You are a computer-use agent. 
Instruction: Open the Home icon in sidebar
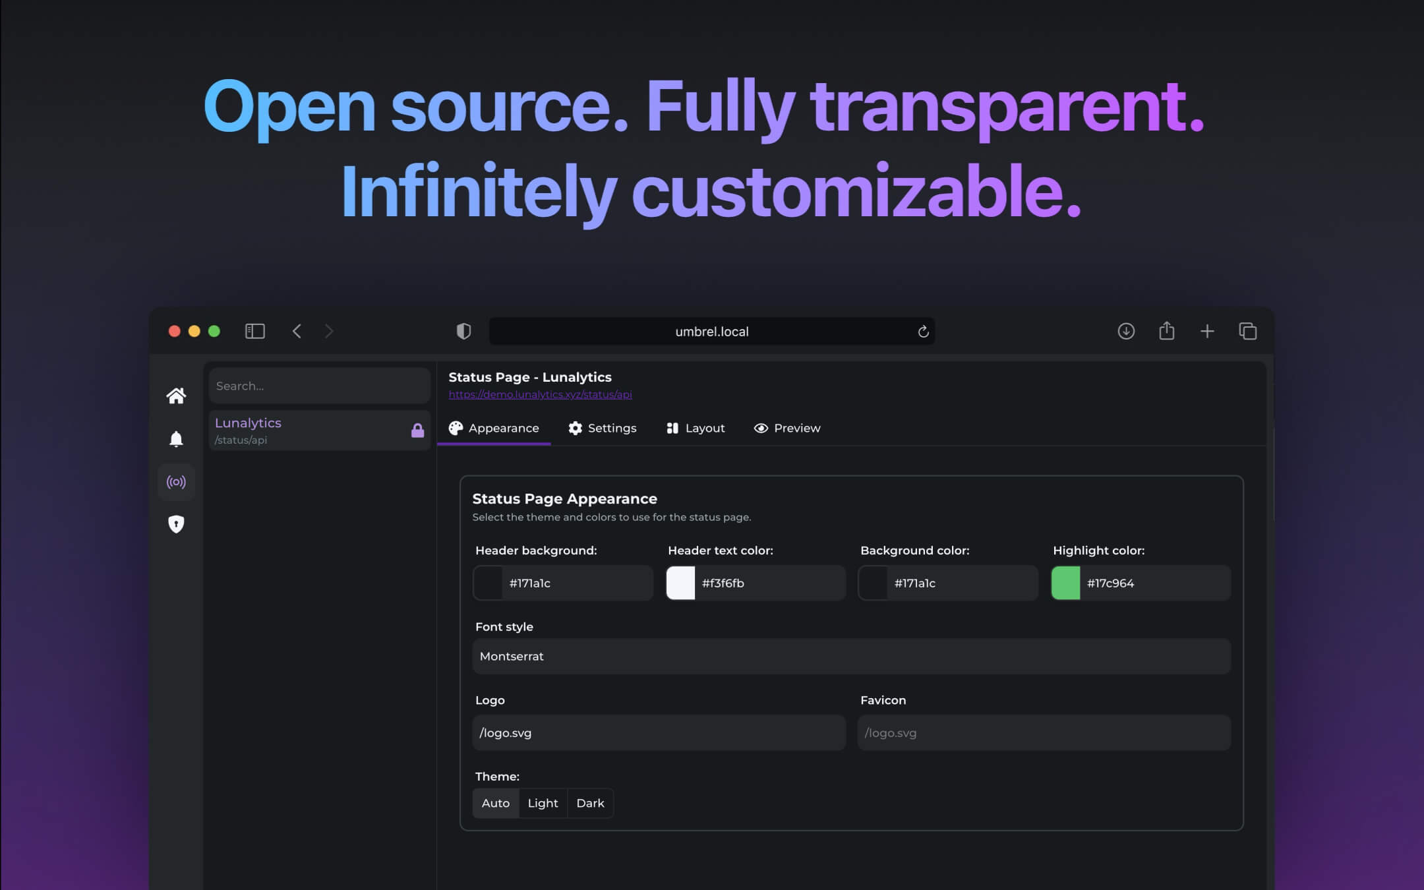point(176,396)
